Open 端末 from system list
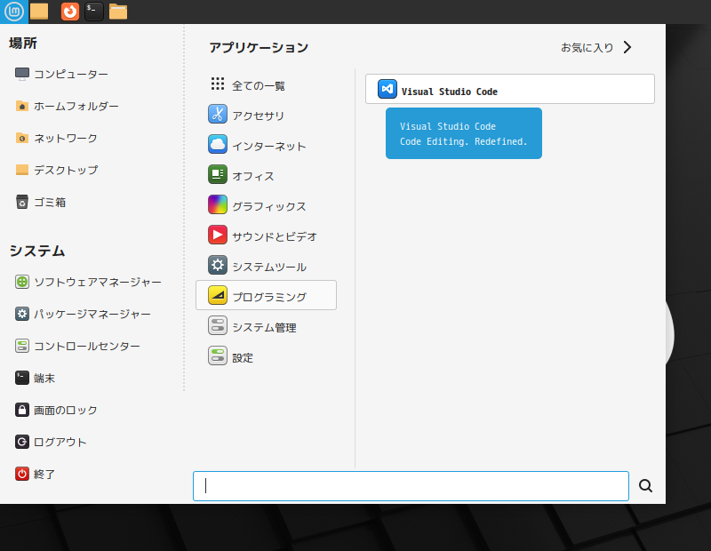This screenshot has height=551, width=711. pos(36,378)
